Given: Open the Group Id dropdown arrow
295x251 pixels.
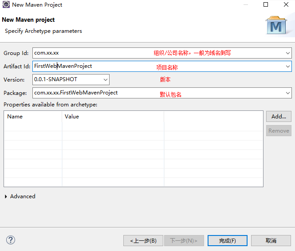Looking at the screenshot, I should [287, 53].
